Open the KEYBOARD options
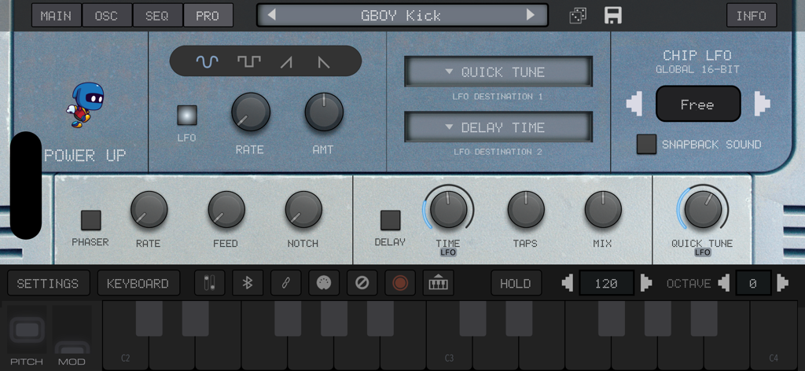The width and height of the screenshot is (805, 371). [x=138, y=283]
